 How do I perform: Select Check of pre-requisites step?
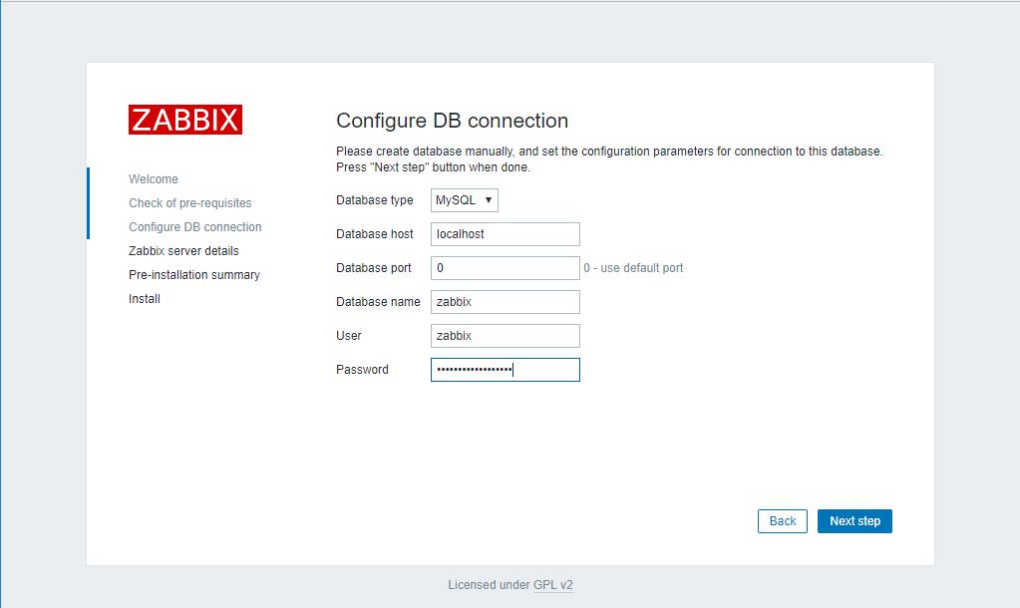[x=190, y=203]
